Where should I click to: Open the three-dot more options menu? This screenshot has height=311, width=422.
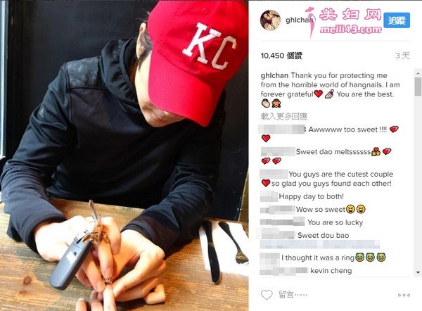click(404, 295)
